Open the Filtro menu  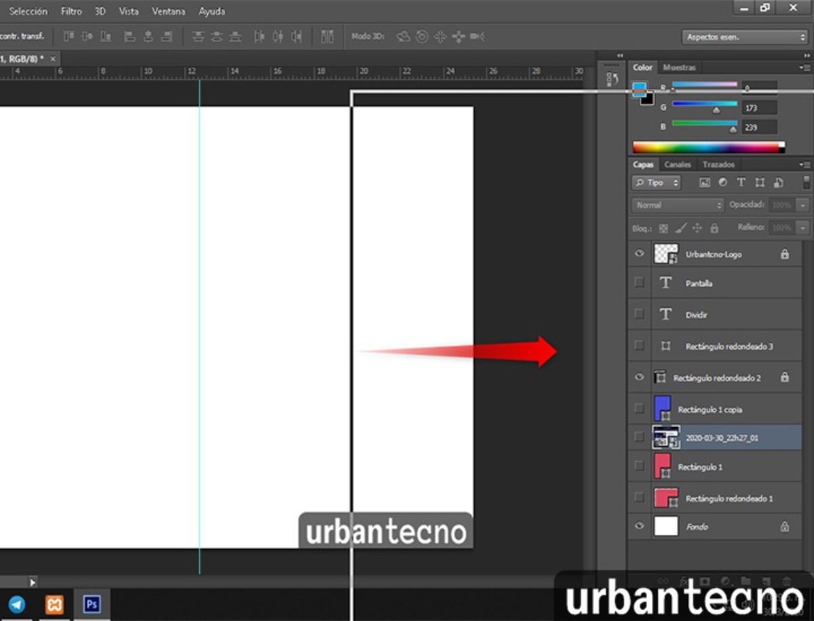click(x=71, y=12)
